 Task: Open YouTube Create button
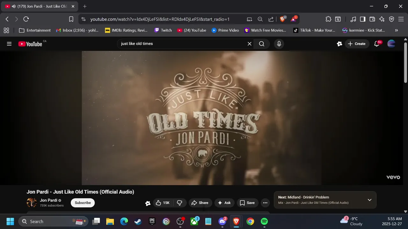pyautogui.click(x=357, y=44)
